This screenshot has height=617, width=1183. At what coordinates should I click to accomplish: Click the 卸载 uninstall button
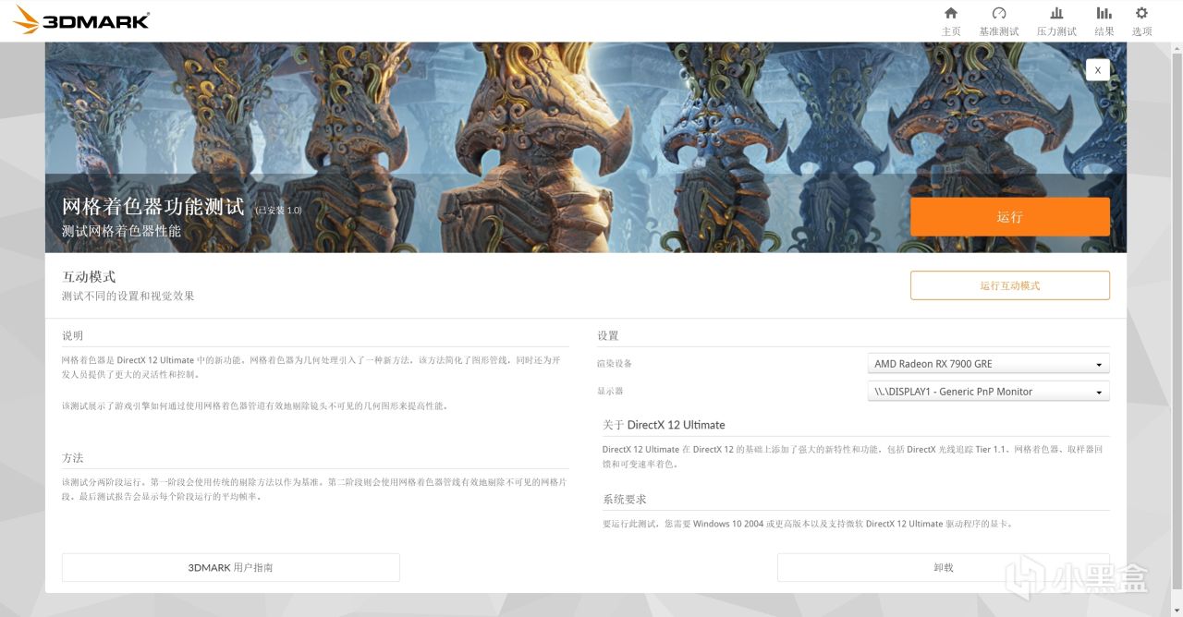pyautogui.click(x=944, y=567)
